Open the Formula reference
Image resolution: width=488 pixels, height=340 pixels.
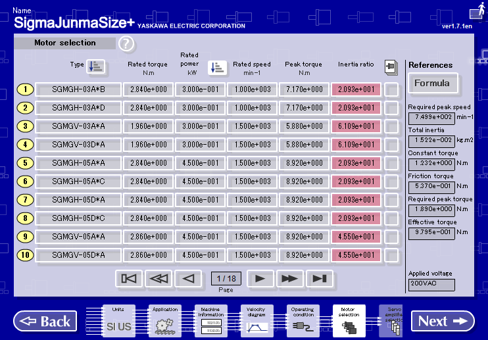(433, 83)
